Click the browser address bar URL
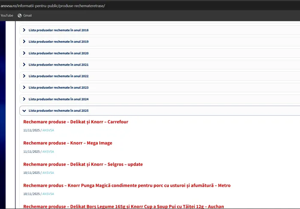This screenshot has width=300, height=209. click(x=52, y=6)
